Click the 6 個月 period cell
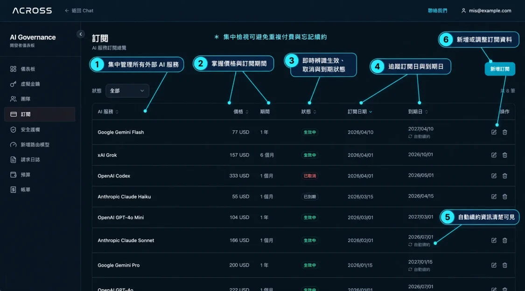Image resolution: width=525 pixels, height=291 pixels. [267, 155]
